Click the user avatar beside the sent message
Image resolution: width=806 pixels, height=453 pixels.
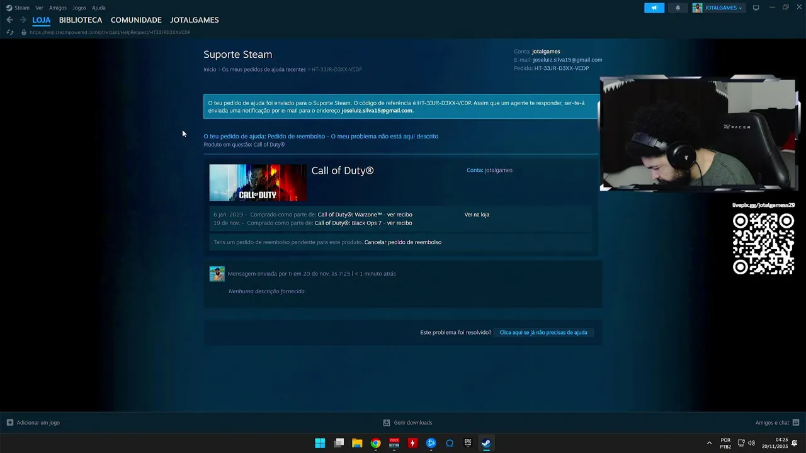[217, 274]
